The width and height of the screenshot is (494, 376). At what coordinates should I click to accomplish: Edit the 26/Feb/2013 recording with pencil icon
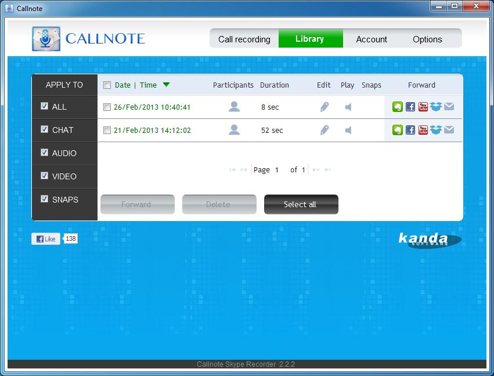[x=324, y=107]
